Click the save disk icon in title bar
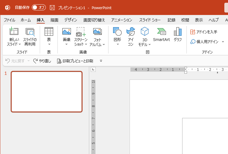The width and height of the screenshot is (228, 154). 52,8
